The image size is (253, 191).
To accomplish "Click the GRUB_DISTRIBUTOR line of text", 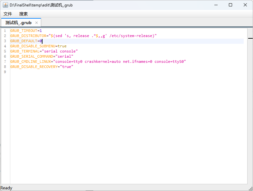I will pyautogui.click(x=83, y=36).
